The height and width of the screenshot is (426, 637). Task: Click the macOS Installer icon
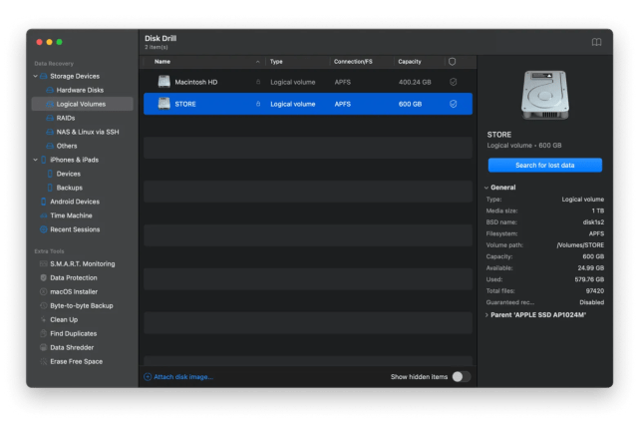[44, 291]
